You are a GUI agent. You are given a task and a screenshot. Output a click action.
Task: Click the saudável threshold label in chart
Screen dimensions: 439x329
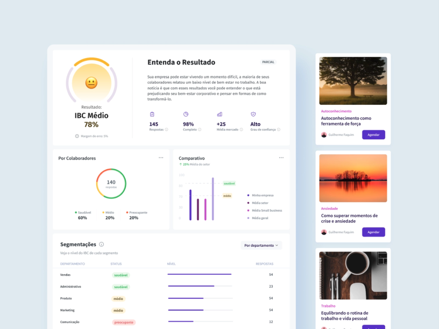[229, 183]
